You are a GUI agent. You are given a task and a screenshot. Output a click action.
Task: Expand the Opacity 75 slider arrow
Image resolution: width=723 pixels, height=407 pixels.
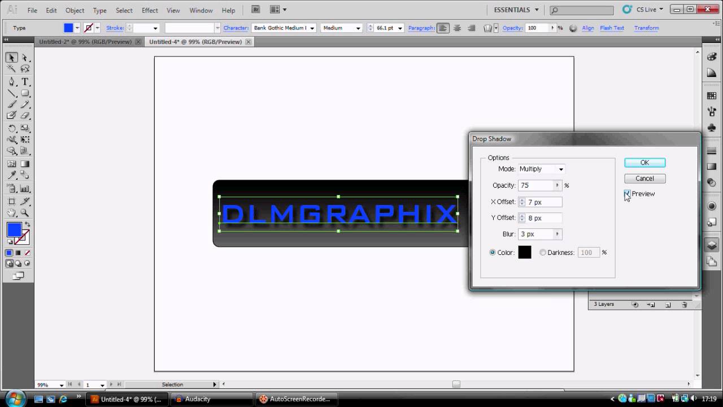coord(558,185)
